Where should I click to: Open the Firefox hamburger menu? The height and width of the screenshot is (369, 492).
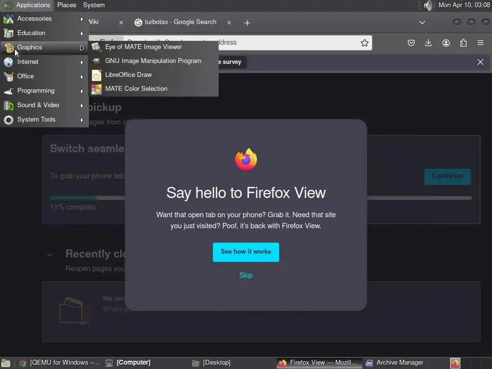(x=480, y=43)
